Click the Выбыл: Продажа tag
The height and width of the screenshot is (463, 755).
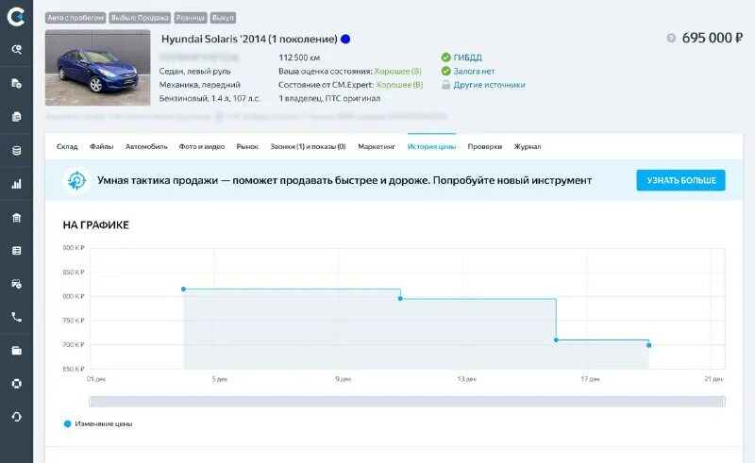coord(140,18)
